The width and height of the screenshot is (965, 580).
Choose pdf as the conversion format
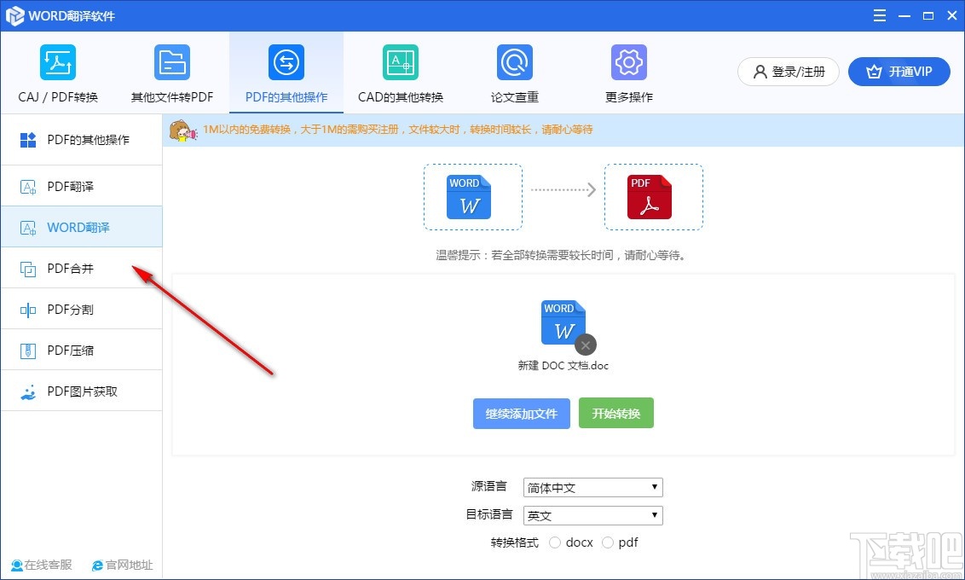609,542
